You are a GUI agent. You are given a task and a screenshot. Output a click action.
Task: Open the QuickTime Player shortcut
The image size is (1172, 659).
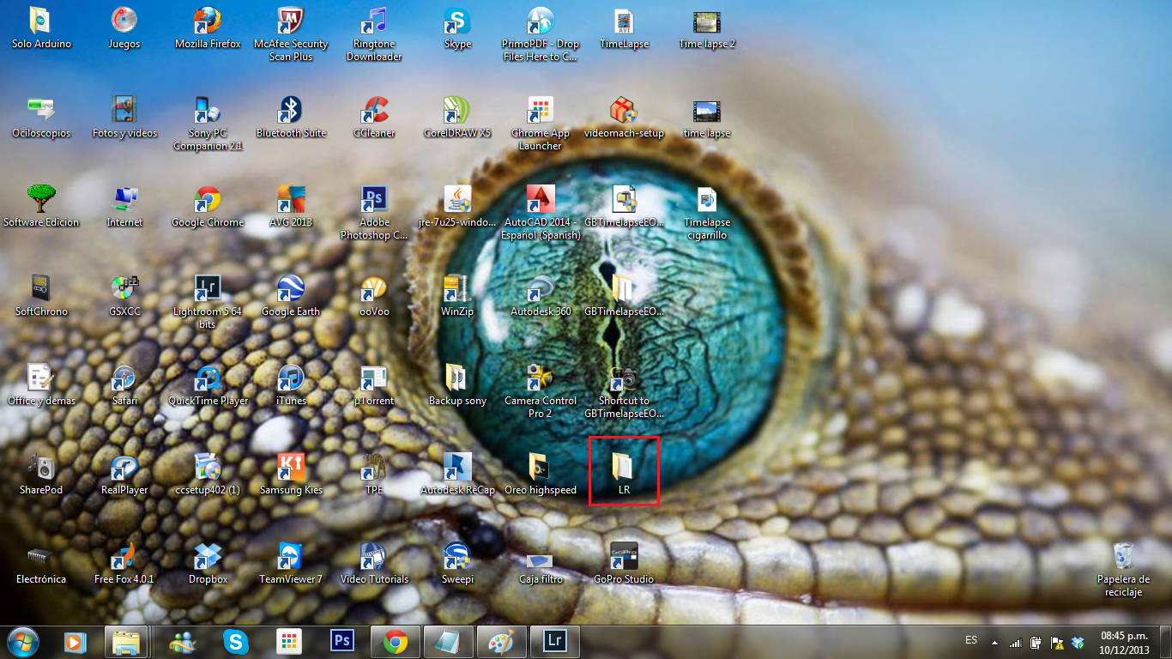coord(208,385)
